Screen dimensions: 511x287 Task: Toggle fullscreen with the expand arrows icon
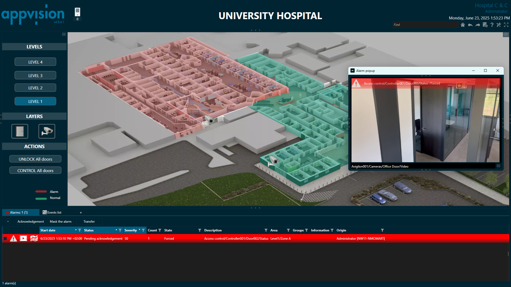[x=506, y=25]
